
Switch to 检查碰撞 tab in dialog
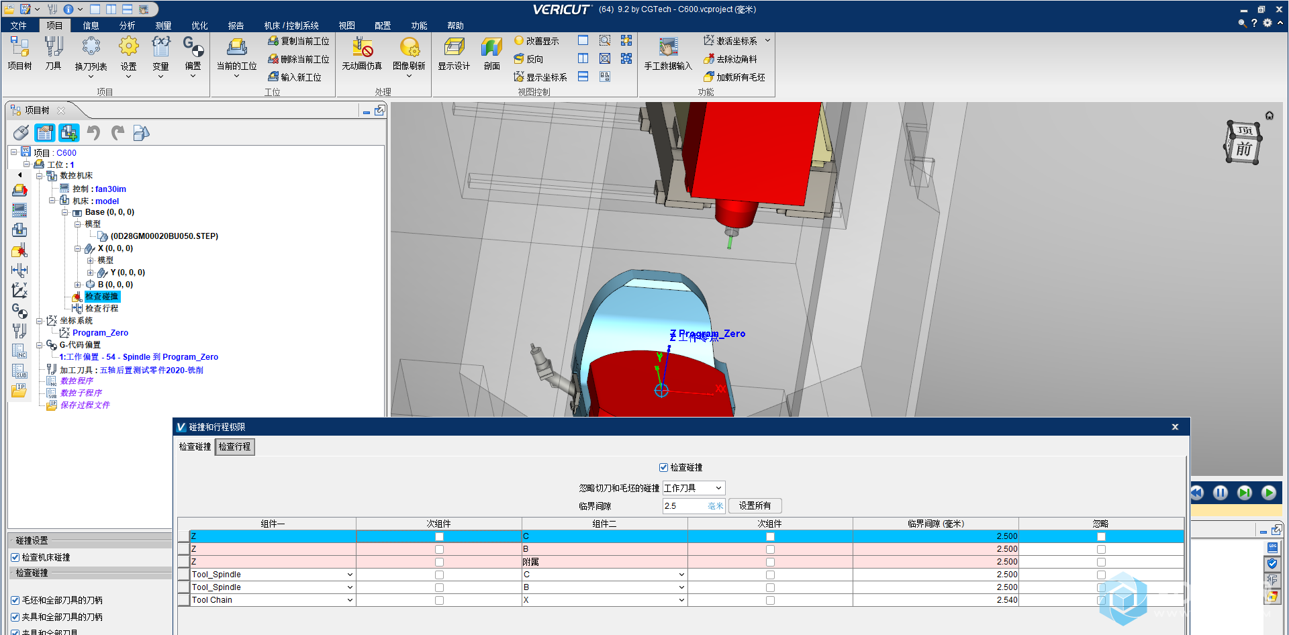[195, 446]
